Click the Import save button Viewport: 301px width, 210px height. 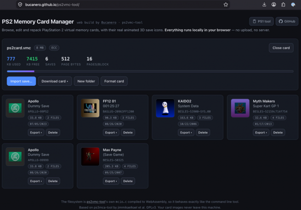click(x=21, y=81)
